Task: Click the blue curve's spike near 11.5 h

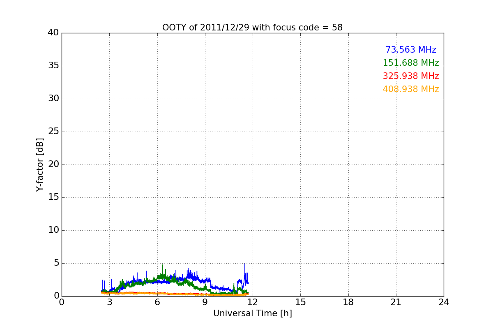Action: point(245,264)
